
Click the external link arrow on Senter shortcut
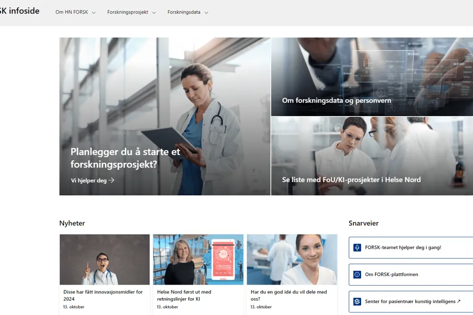[458, 302]
